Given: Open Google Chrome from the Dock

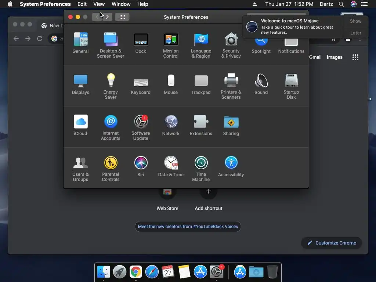Looking at the screenshot, I should (x=136, y=272).
